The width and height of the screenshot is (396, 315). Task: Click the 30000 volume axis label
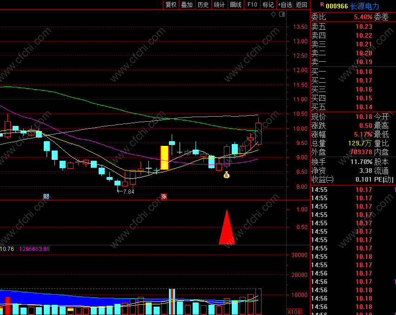point(299,255)
